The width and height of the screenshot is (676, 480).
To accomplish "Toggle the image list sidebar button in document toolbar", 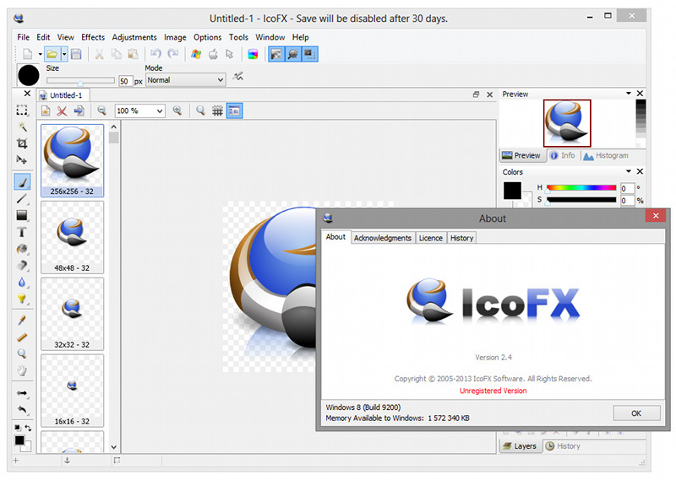I will tap(234, 111).
